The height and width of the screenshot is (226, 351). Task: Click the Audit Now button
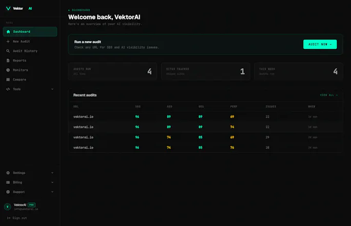(x=320, y=44)
